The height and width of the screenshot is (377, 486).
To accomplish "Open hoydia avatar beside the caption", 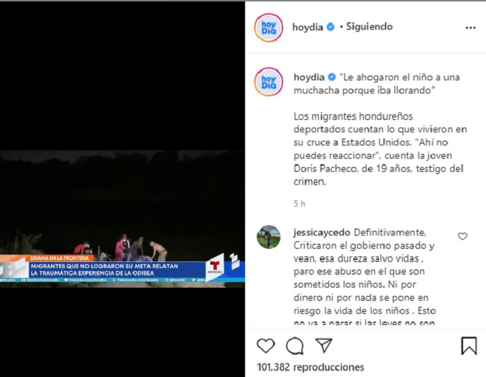I will tap(269, 82).
